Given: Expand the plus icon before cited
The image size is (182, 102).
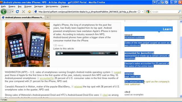Looking at the screenshot, I should click(x=101, y=95).
